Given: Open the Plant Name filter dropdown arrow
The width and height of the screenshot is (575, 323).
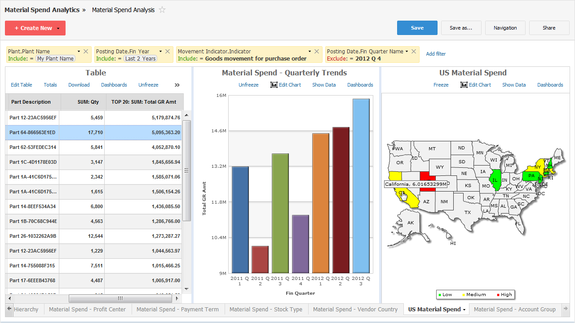Looking at the screenshot, I should point(79,52).
